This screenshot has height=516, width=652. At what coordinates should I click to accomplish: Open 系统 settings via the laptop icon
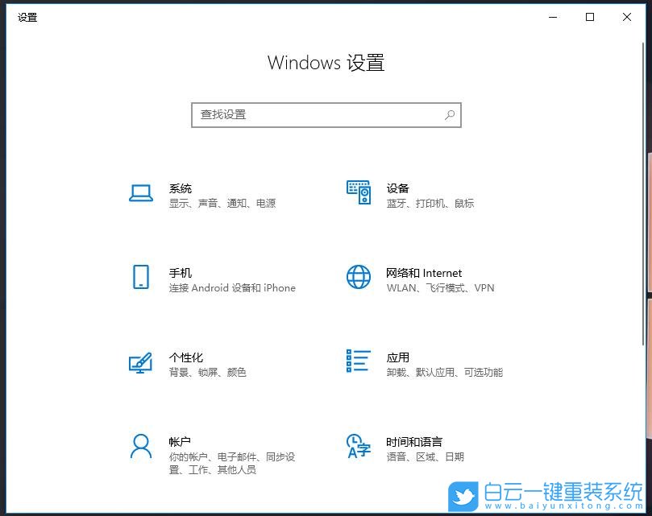coord(141,193)
